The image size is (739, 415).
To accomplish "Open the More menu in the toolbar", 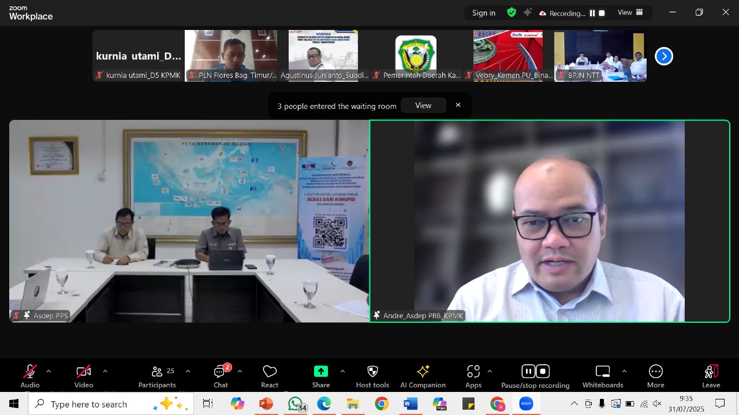I will click(655, 376).
